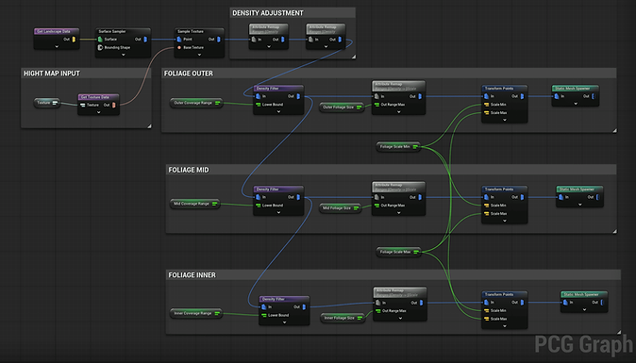Click Scale Min pin on Foliage Outer Transform Points
This screenshot has width=636, height=363.
click(486, 105)
